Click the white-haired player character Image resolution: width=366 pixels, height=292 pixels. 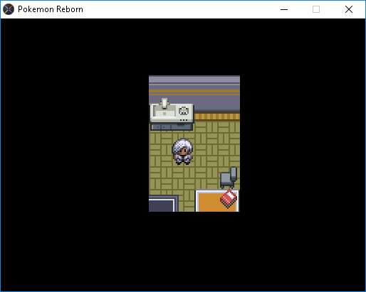182,151
